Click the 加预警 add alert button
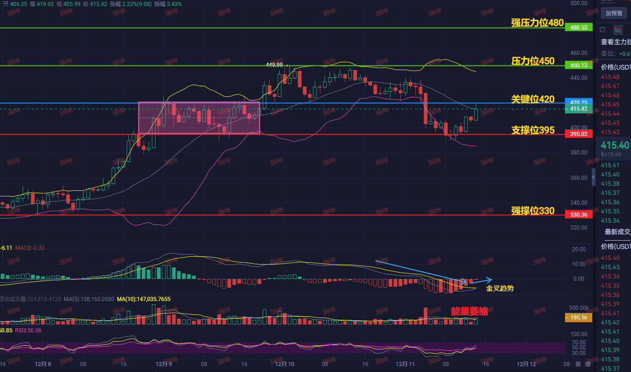Screen dimensions: 631x372 click(613, 13)
